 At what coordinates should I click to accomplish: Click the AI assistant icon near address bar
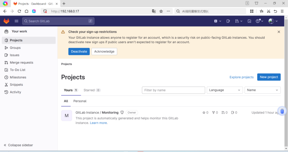pyautogui.click(x=34, y=11)
